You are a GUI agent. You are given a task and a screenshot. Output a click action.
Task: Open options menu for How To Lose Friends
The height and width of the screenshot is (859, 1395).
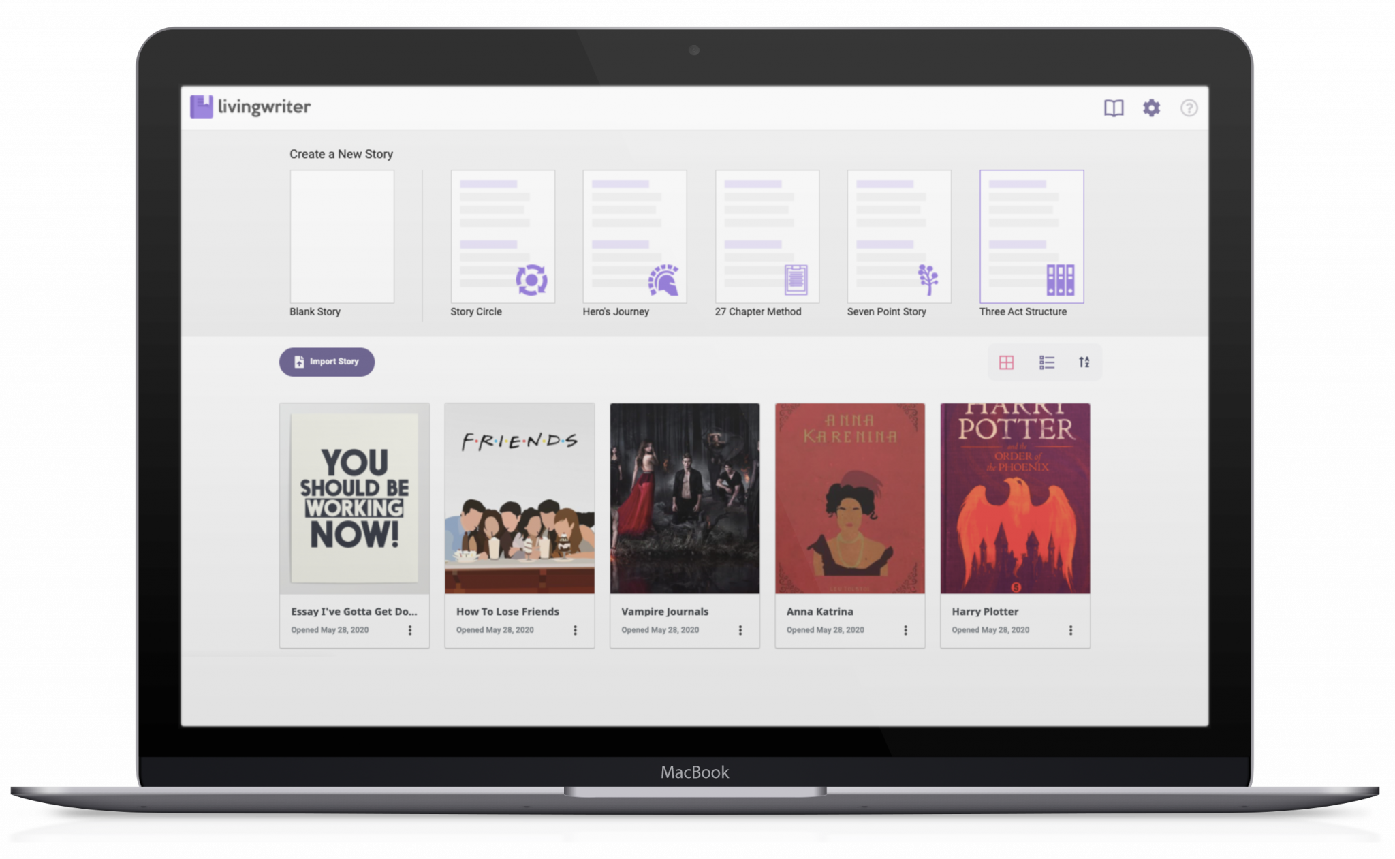pyautogui.click(x=575, y=630)
